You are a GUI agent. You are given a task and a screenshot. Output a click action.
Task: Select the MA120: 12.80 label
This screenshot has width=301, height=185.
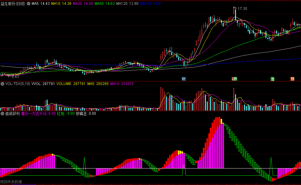127,4
